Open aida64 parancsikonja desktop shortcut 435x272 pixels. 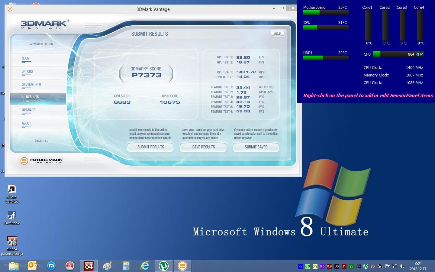pos(12,246)
